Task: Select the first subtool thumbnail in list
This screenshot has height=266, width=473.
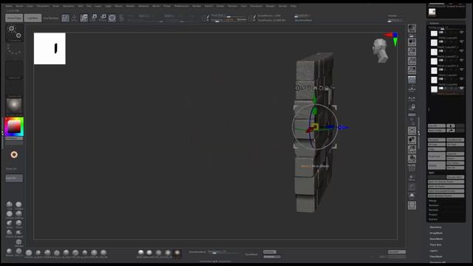Action: (434, 33)
